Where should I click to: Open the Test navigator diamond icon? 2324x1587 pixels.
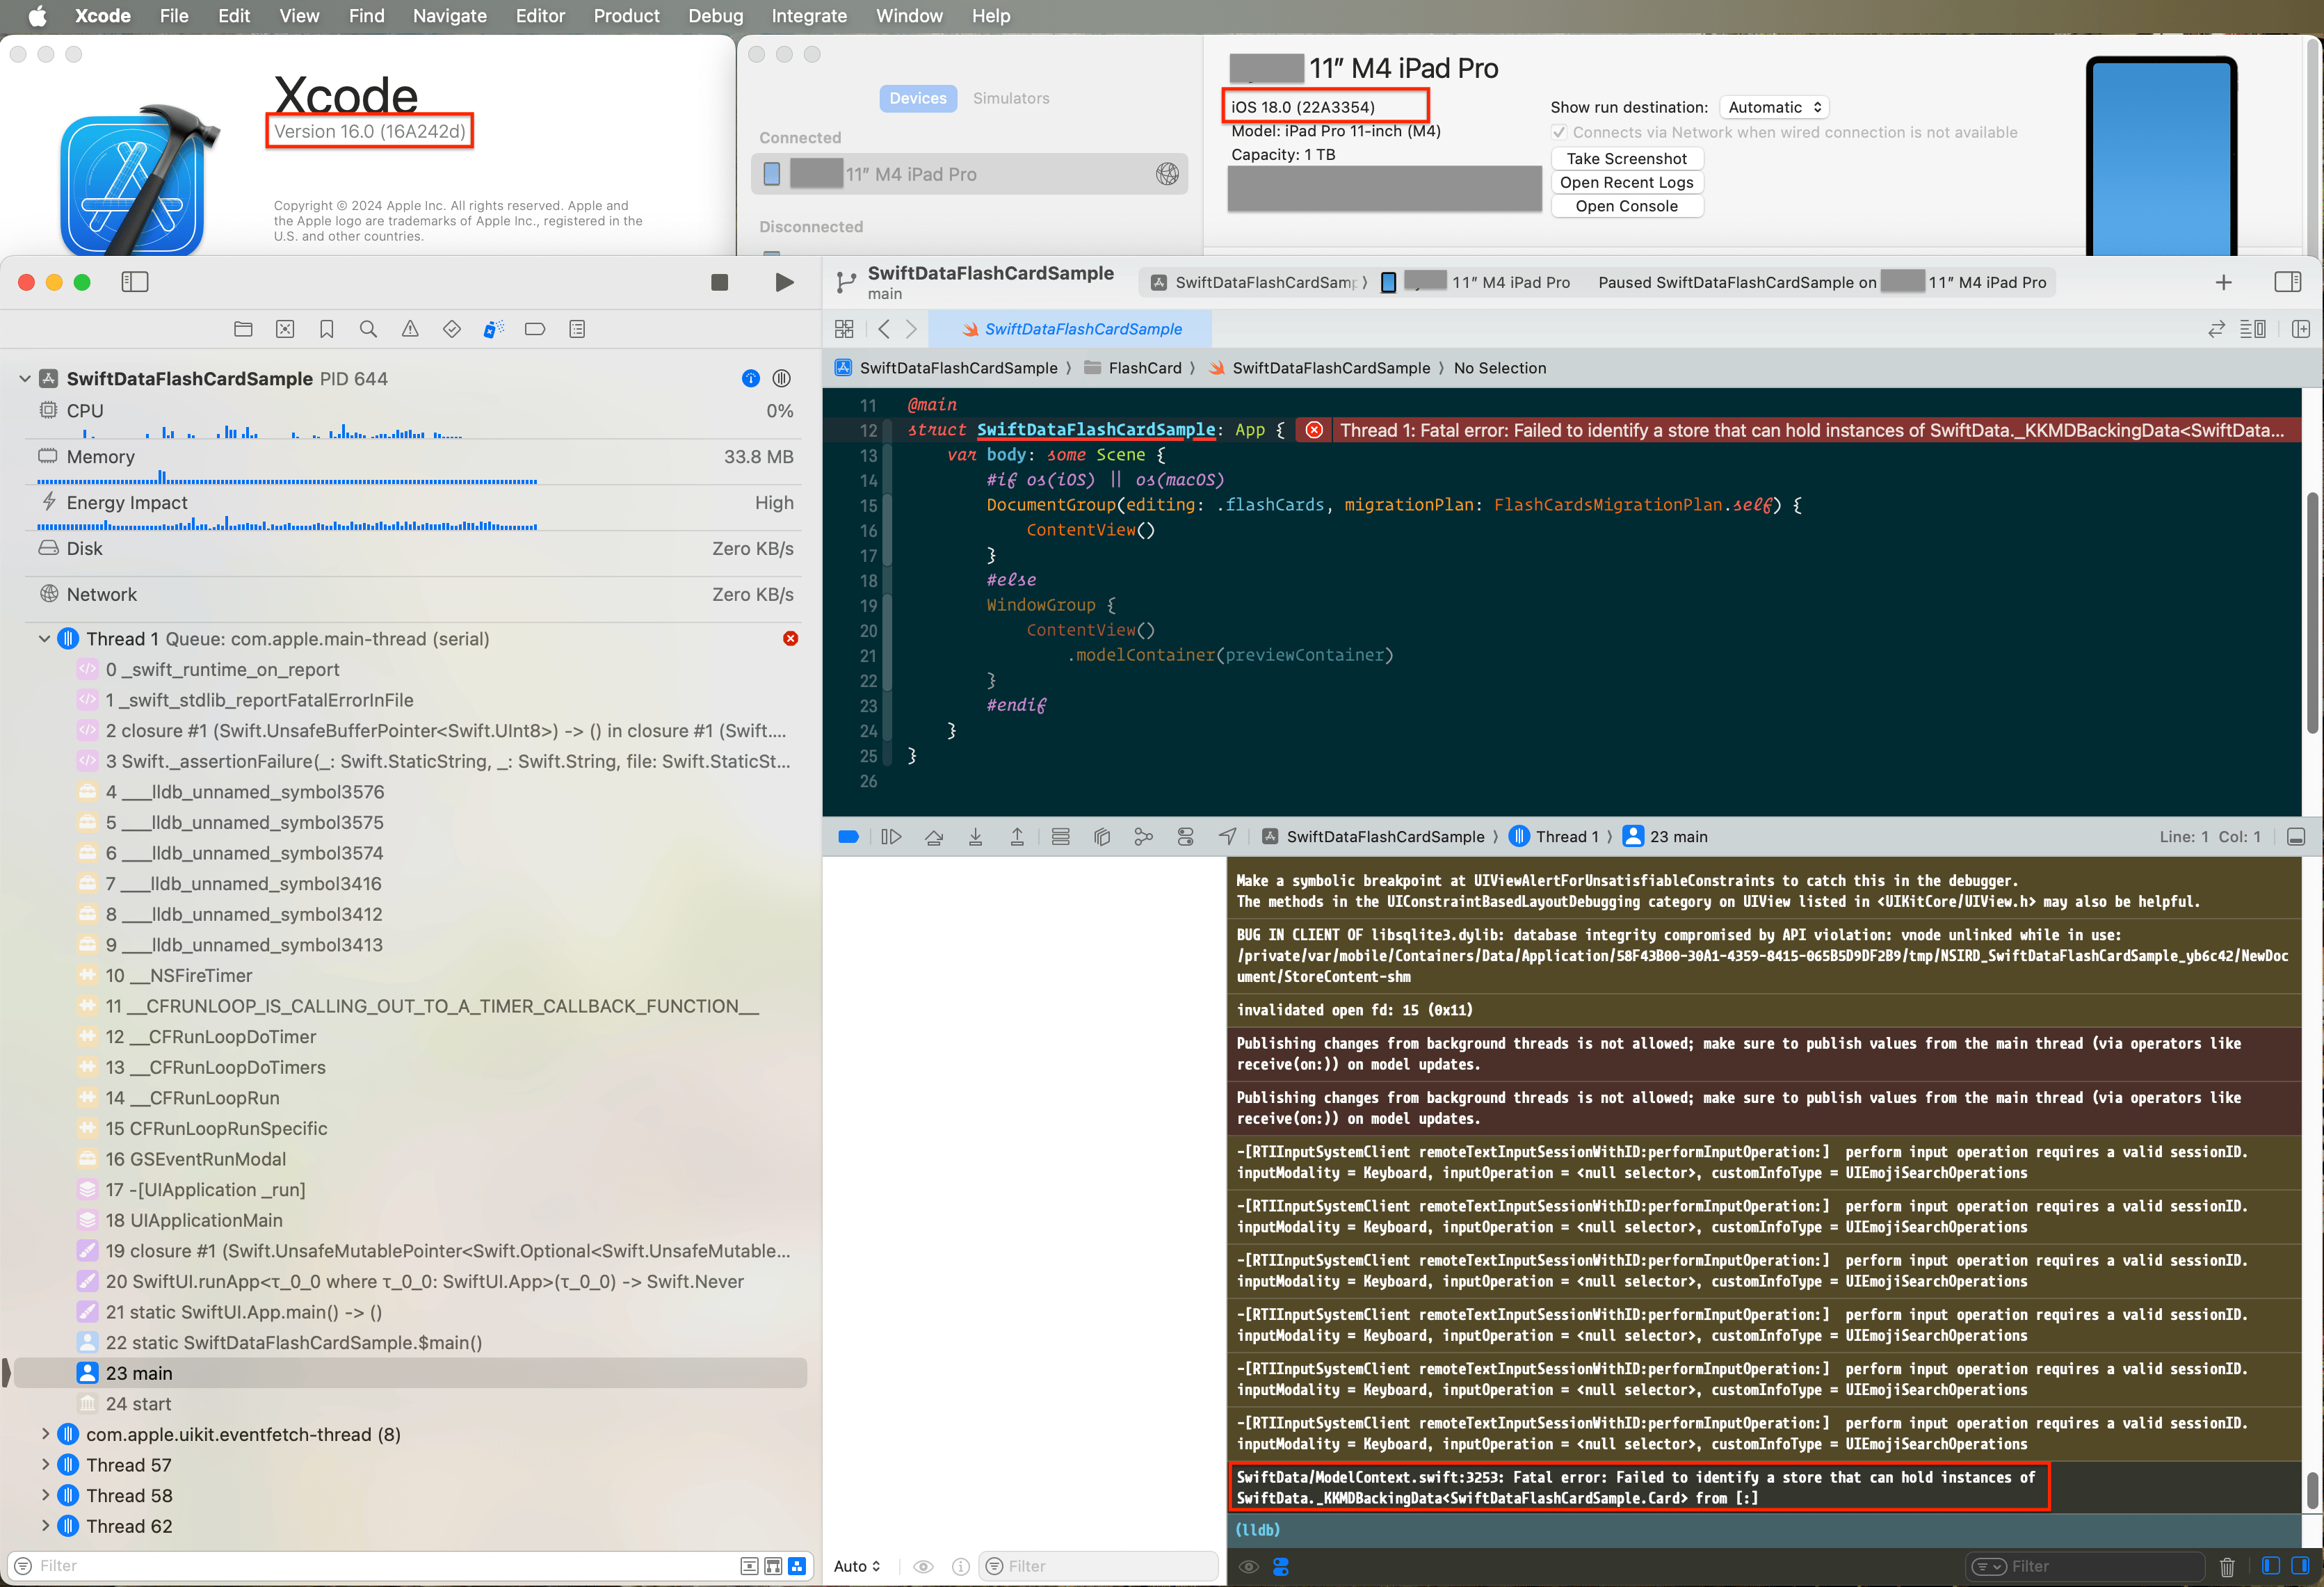(x=452, y=329)
